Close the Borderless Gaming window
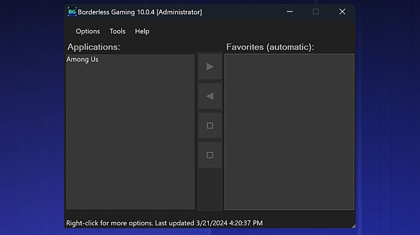 click(342, 12)
